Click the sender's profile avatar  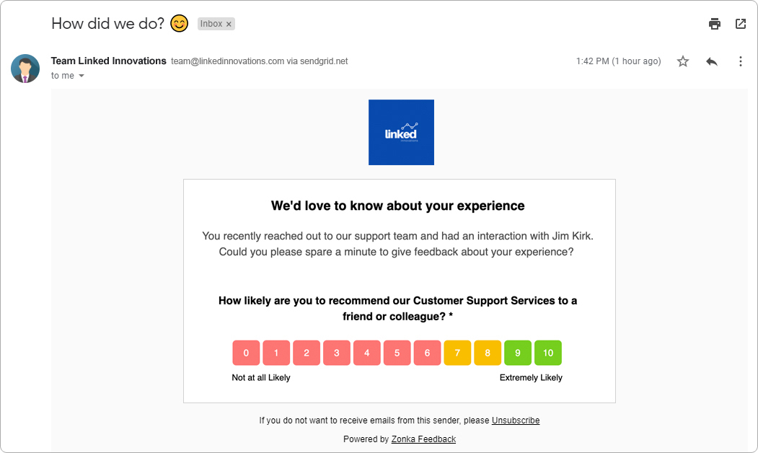pos(25,68)
